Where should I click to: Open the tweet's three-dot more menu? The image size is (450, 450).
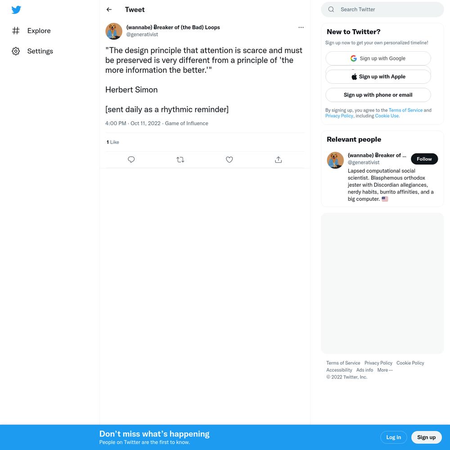(301, 27)
